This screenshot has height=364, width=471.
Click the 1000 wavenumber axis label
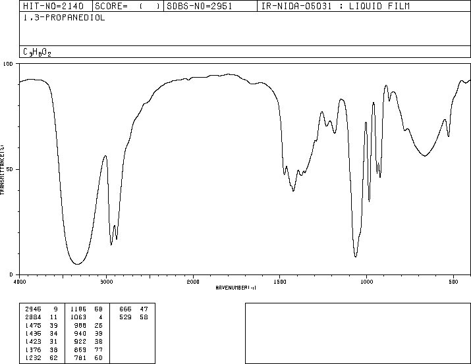(366, 282)
